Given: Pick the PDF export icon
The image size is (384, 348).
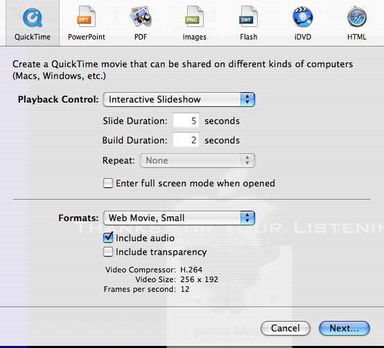Looking at the screenshot, I should coord(141,17).
